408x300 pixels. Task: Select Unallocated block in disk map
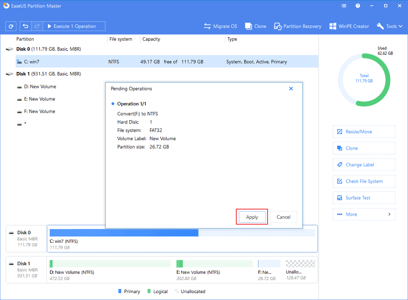[300, 270]
